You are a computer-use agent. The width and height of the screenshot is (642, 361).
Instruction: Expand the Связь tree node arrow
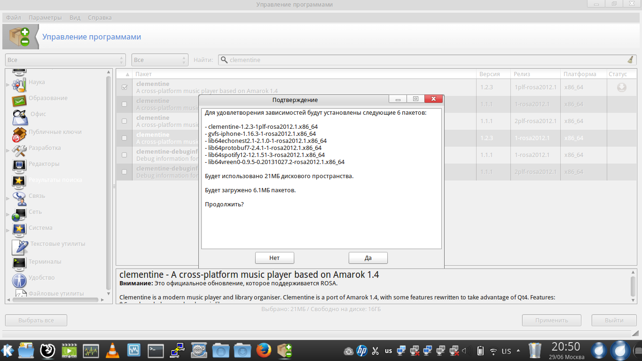tap(8, 198)
